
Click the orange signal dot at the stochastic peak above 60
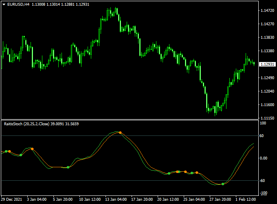click(120, 133)
